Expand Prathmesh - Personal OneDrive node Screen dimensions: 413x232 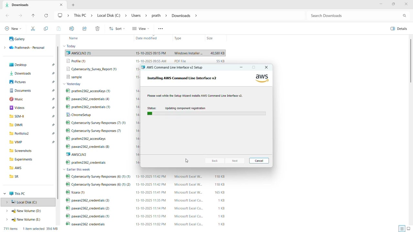tap(5, 48)
